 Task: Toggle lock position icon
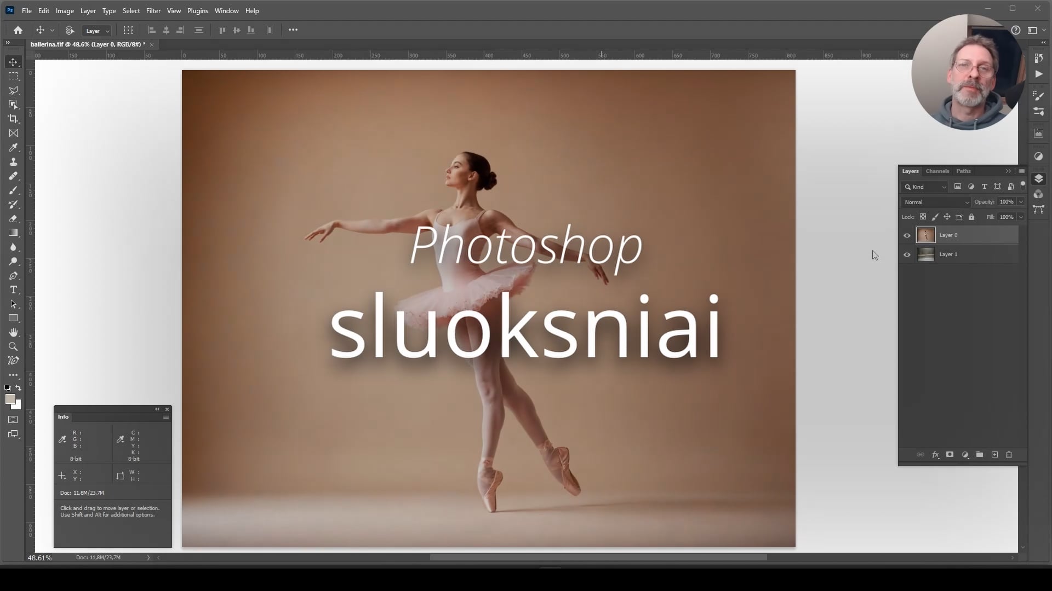click(x=947, y=217)
